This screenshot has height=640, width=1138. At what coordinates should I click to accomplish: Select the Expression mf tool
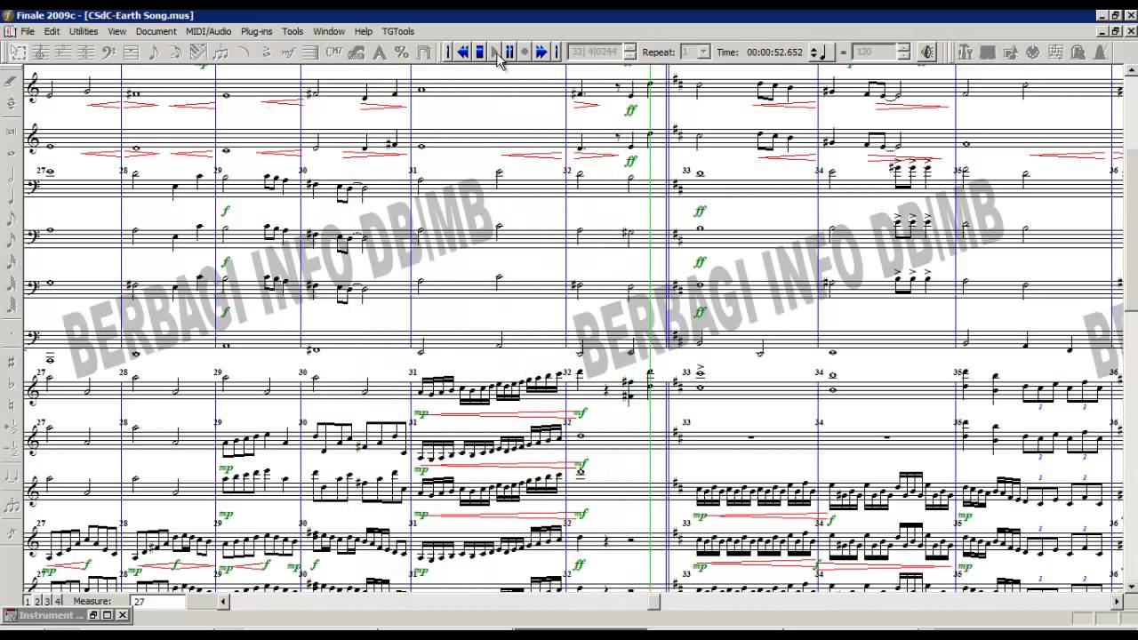[x=288, y=52]
